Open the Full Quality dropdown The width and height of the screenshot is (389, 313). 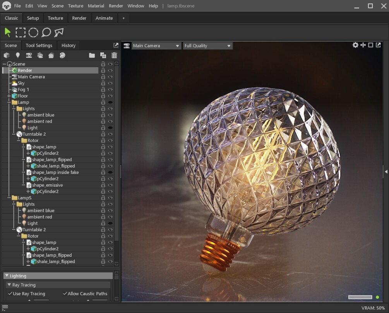pos(207,46)
